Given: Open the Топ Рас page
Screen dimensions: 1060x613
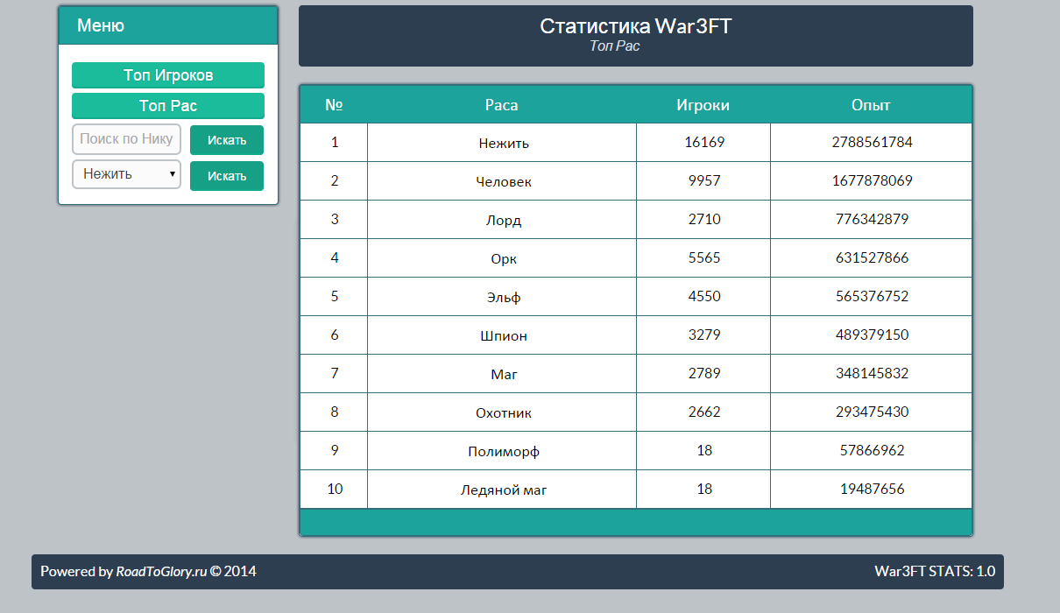Looking at the screenshot, I should [x=168, y=106].
